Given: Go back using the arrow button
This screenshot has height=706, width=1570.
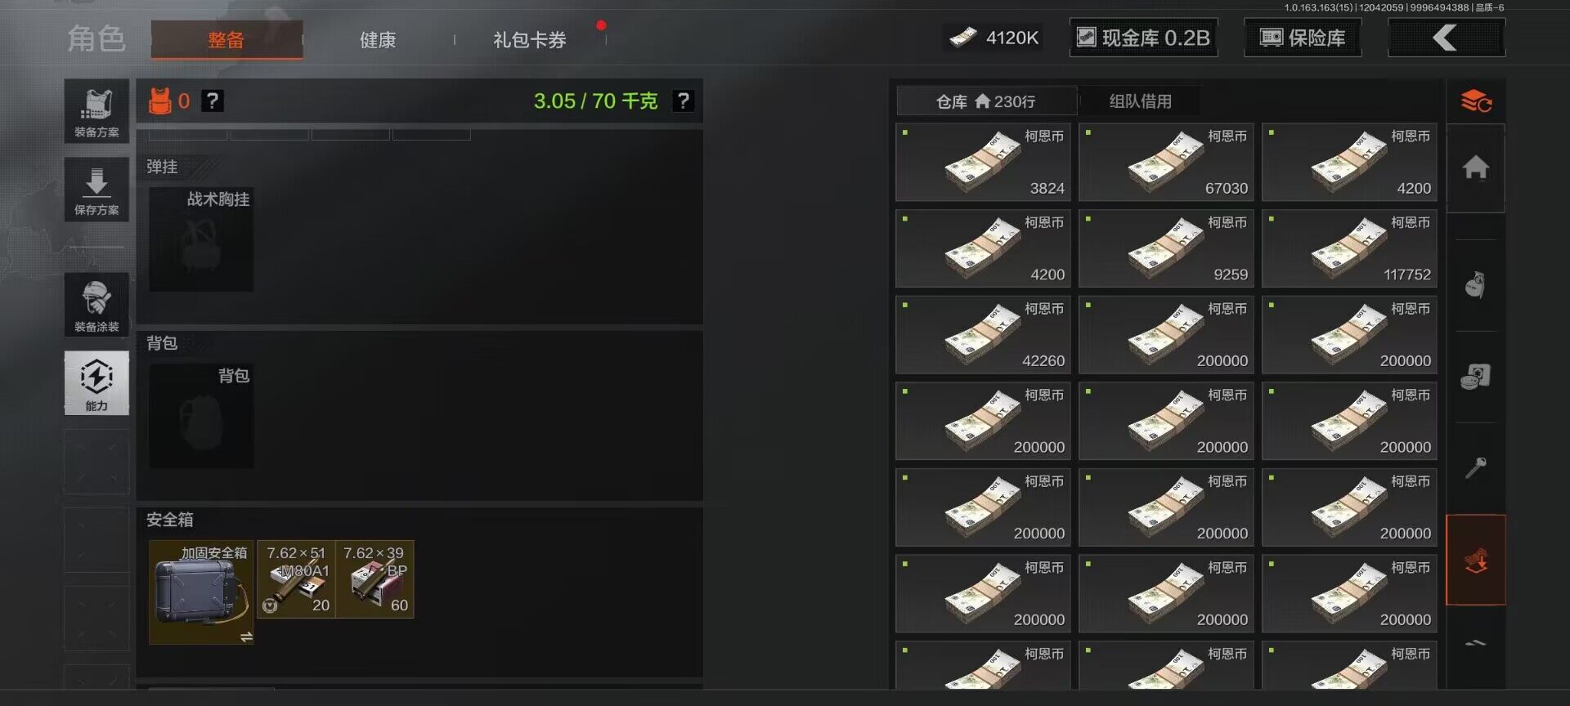Looking at the screenshot, I should pos(1446,38).
